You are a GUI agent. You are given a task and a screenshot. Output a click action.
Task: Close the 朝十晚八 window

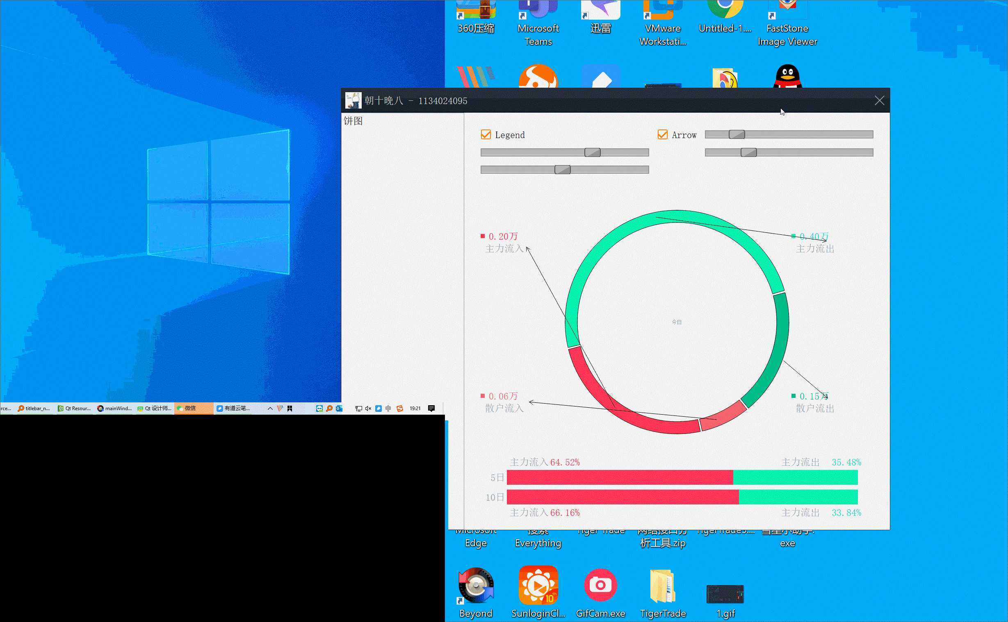coord(879,100)
